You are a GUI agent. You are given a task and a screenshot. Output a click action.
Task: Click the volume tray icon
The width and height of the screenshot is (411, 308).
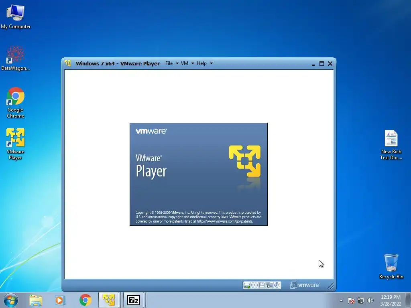point(370,300)
